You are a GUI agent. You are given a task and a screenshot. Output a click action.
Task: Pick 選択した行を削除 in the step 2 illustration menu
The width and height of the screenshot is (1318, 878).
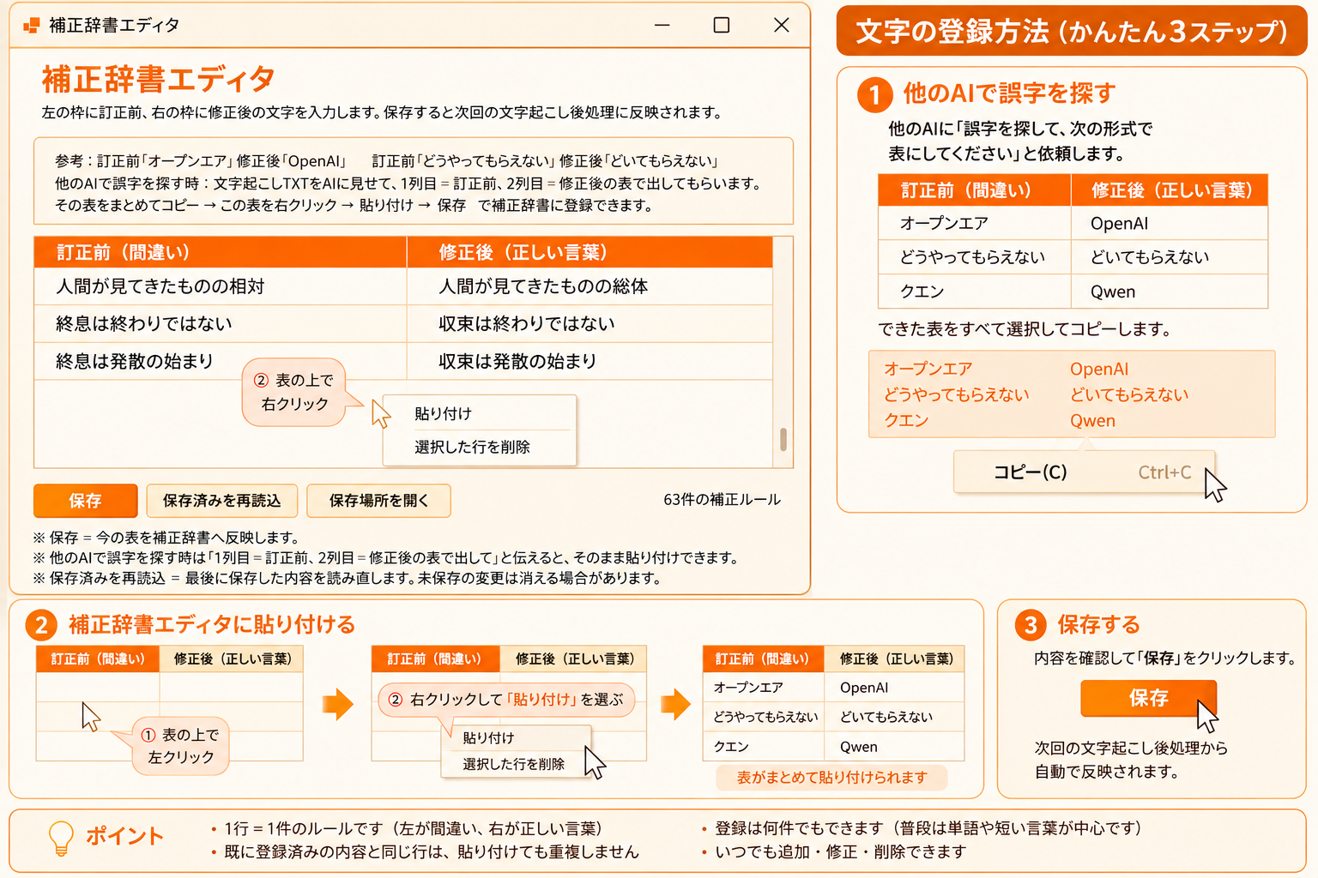(x=515, y=764)
